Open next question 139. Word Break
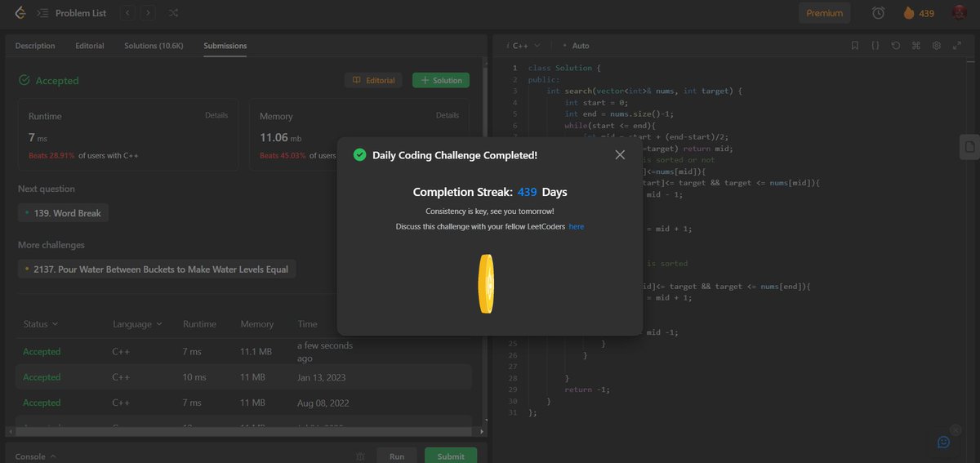This screenshot has width=980, height=463. coord(64,213)
